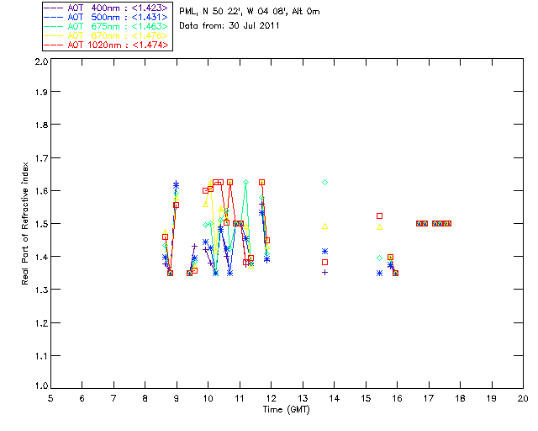Select the PML location coordinates title text
The image size is (538, 431).
pyautogui.click(x=250, y=11)
